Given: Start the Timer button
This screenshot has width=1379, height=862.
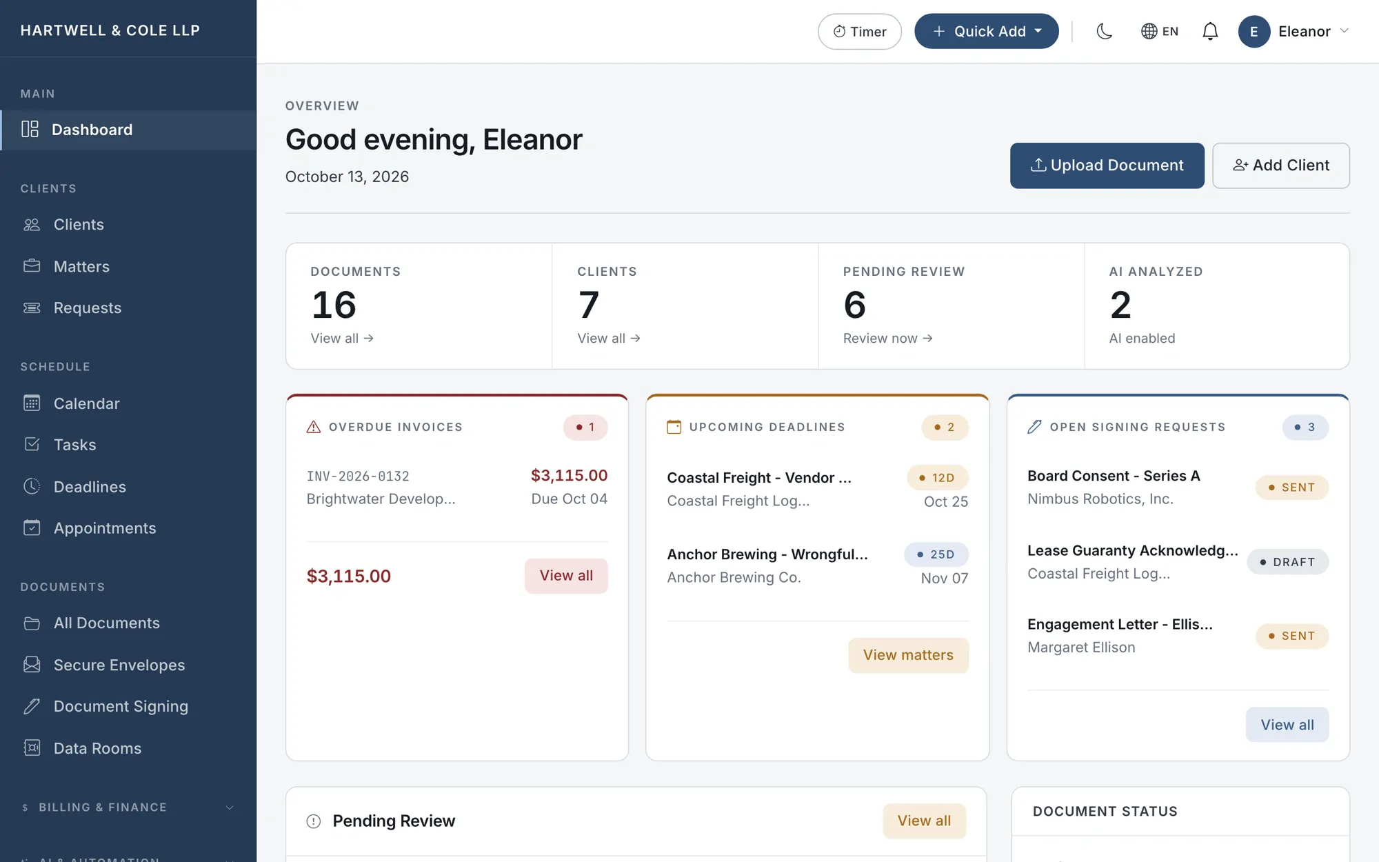Looking at the screenshot, I should point(860,31).
